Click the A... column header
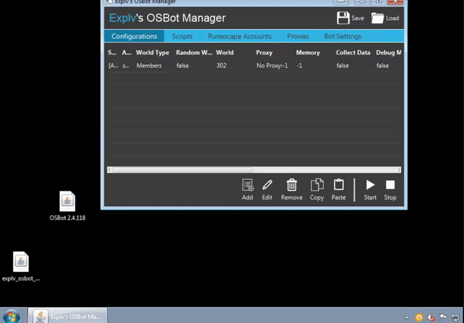Screen dimensions: 464x323 coord(126,53)
